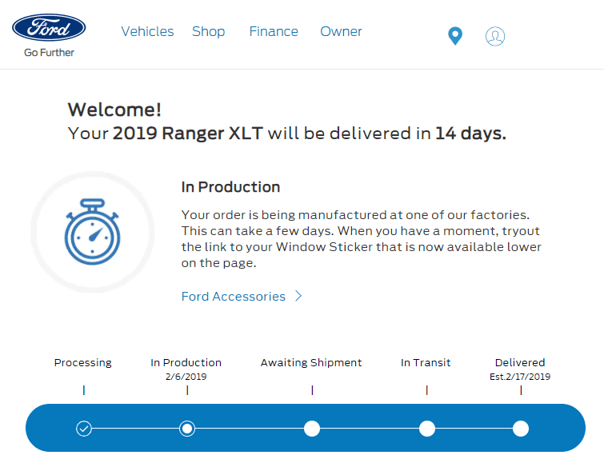
Task: Click the Welcome! heading
Action: [x=114, y=110]
